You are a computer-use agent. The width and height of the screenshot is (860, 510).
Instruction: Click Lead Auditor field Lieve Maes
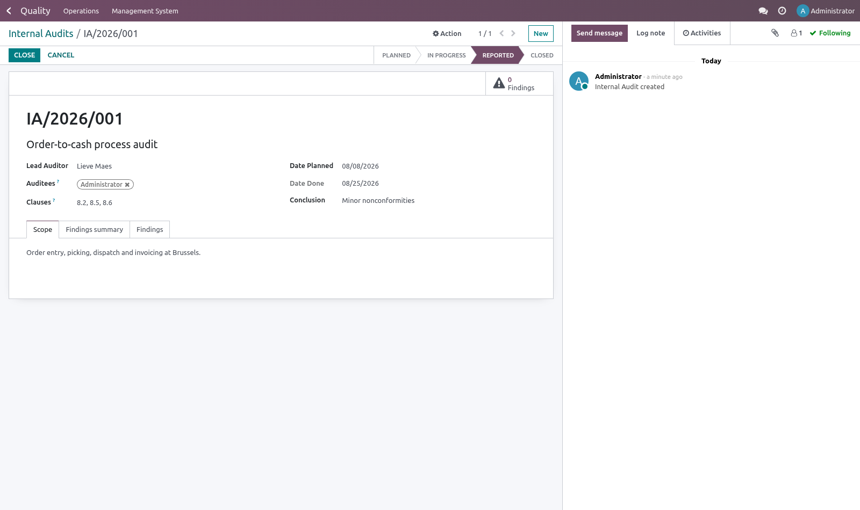94,166
